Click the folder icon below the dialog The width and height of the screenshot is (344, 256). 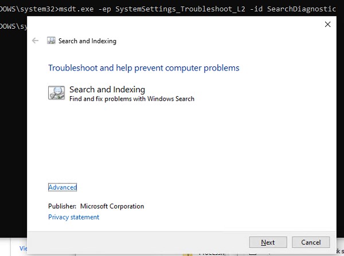187,253
